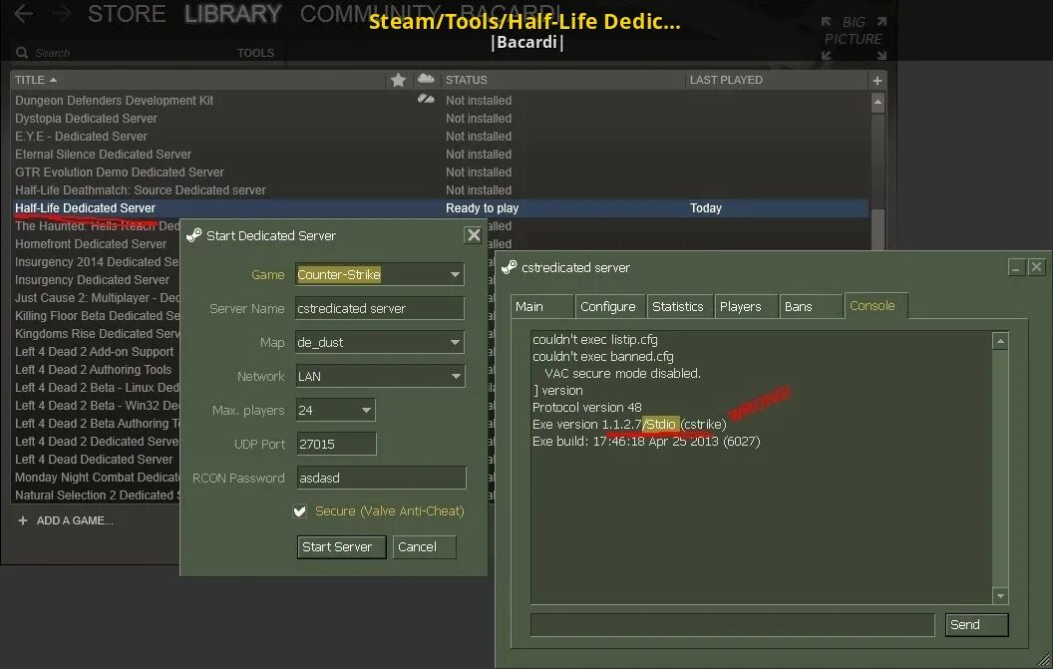Image resolution: width=1053 pixels, height=669 pixels.
Task: Click the Cancel button
Action: (x=424, y=546)
